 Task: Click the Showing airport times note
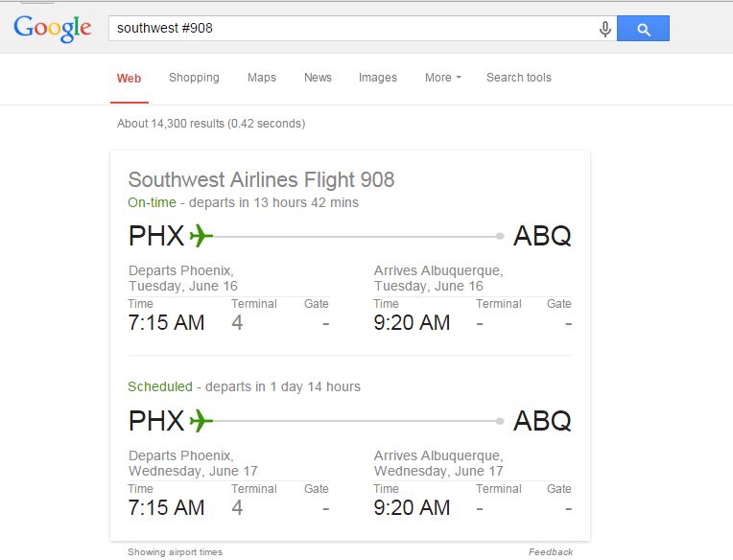tap(176, 552)
